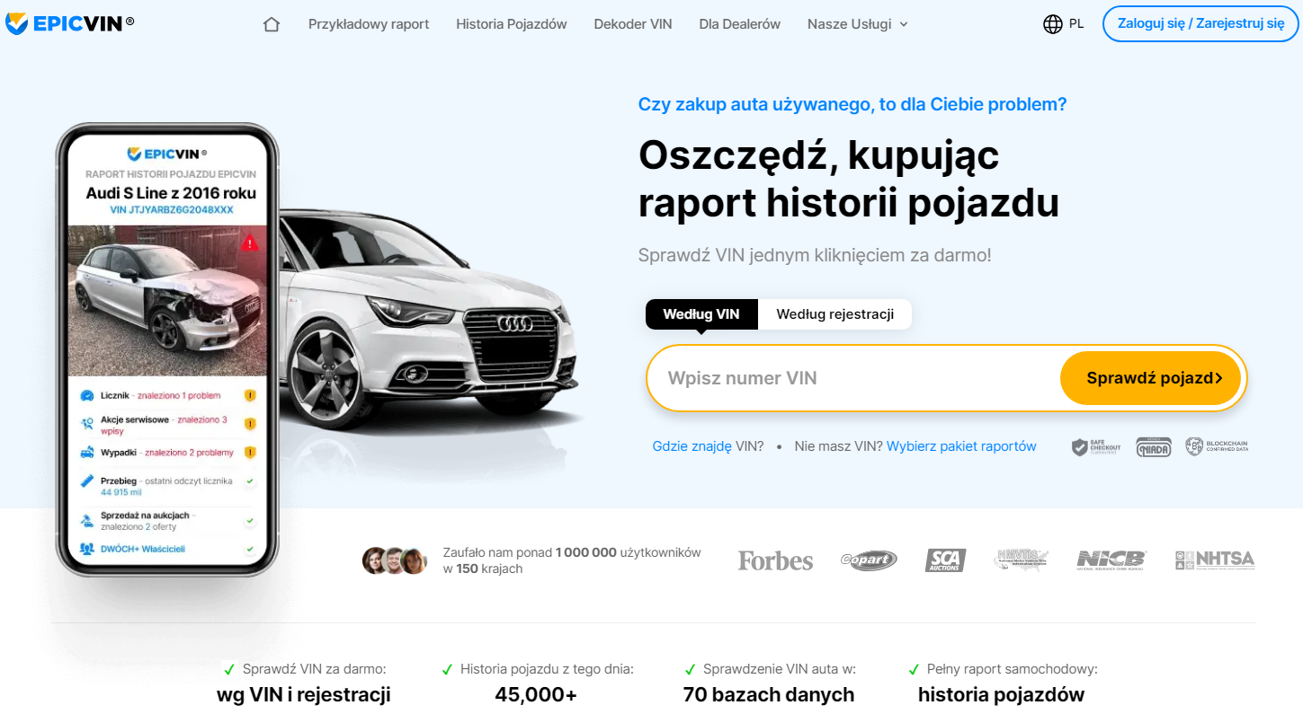
Task: Click yellow warning shield beside Licznik
Action: tap(250, 395)
